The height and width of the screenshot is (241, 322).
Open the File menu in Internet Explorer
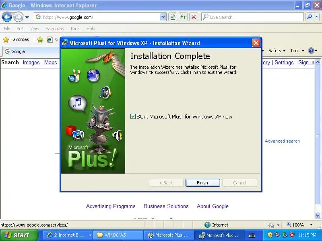[7, 29]
